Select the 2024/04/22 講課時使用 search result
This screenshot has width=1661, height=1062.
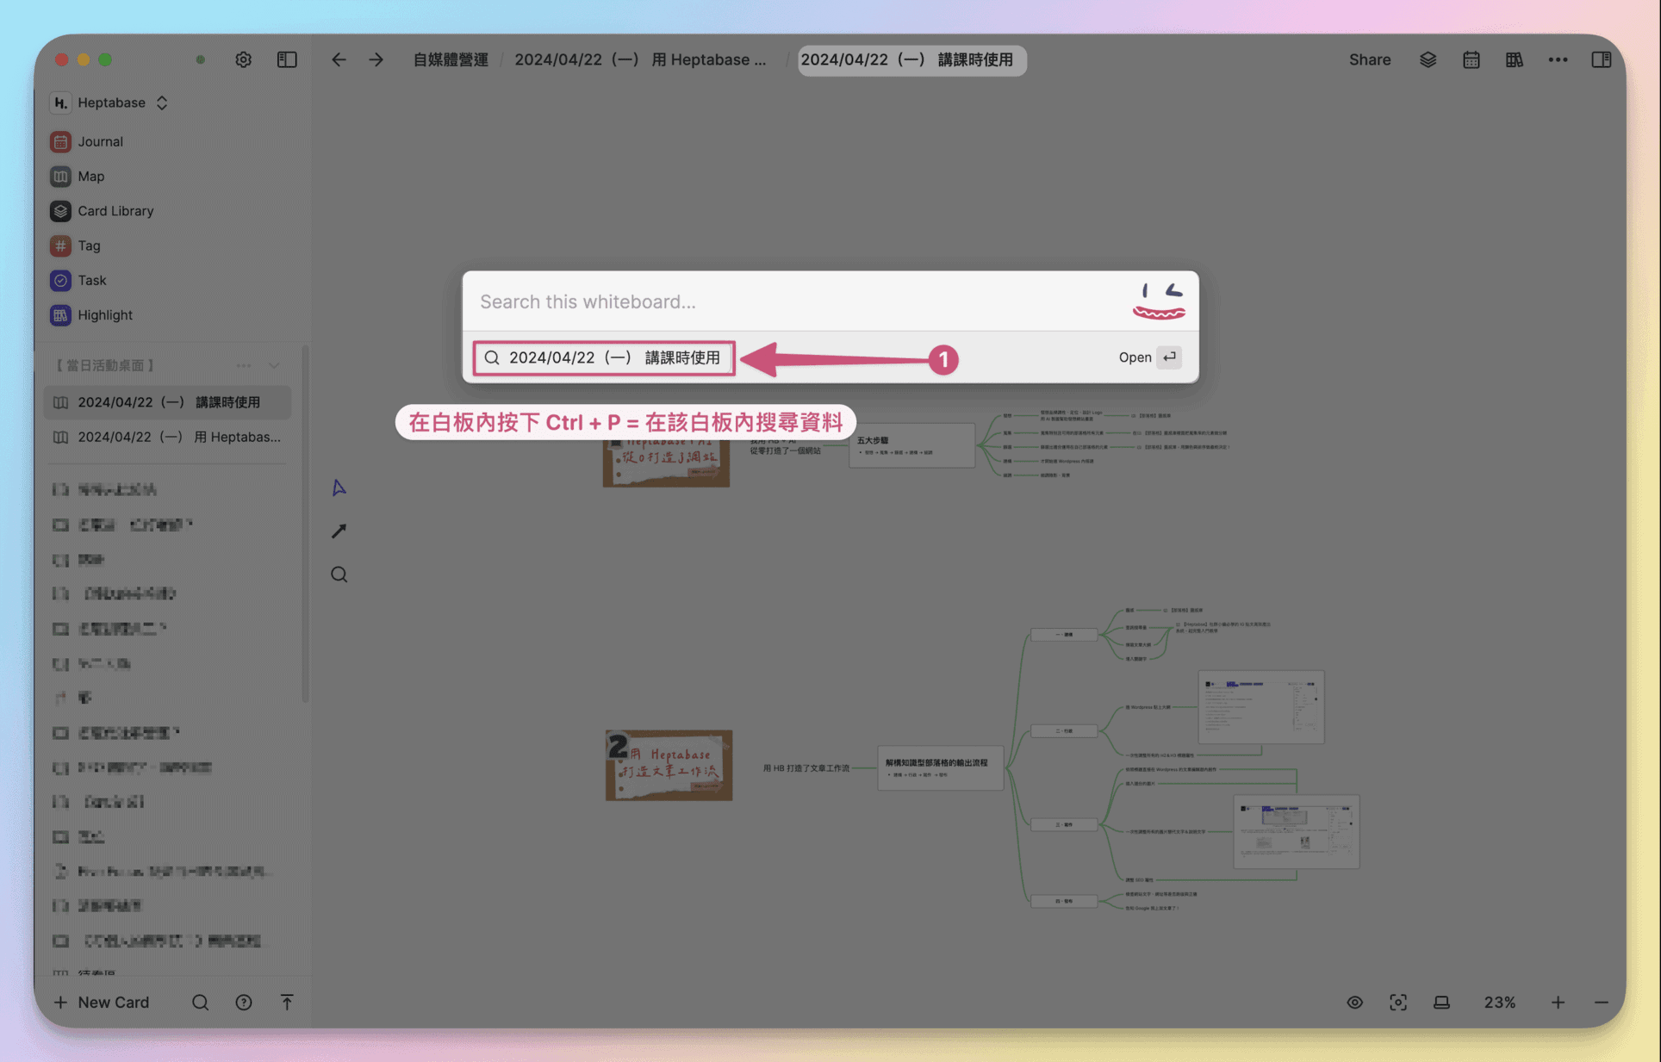point(830,357)
